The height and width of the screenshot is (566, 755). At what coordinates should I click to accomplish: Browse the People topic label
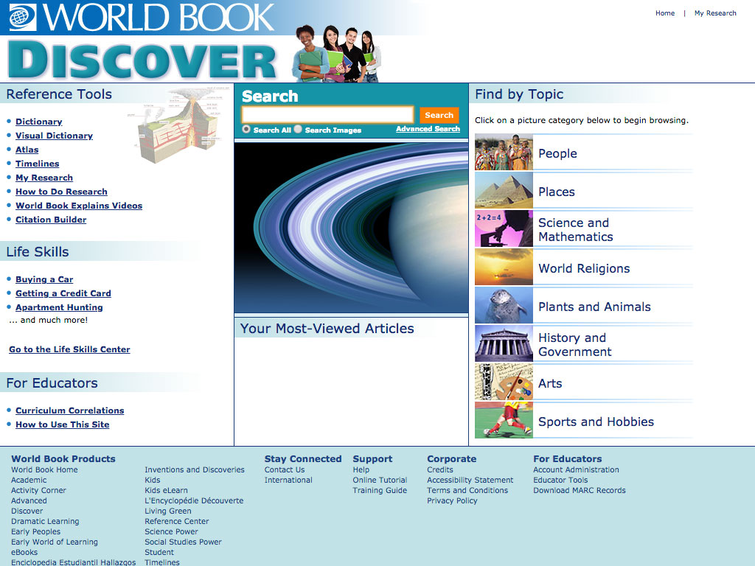[x=557, y=153]
